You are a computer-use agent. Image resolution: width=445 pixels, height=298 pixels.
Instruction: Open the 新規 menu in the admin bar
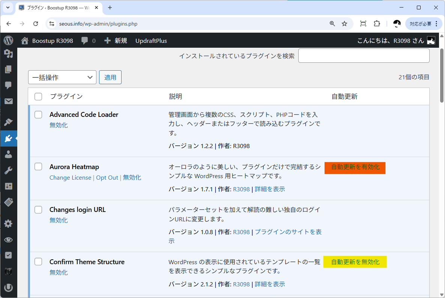(x=115, y=41)
